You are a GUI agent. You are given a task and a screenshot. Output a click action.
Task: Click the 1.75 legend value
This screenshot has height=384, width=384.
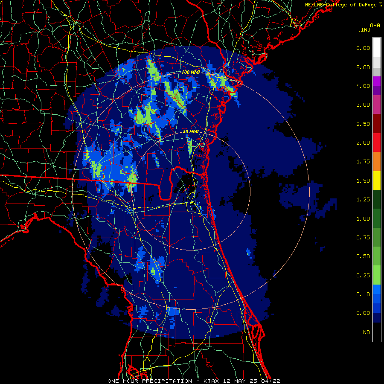pyautogui.click(x=363, y=162)
